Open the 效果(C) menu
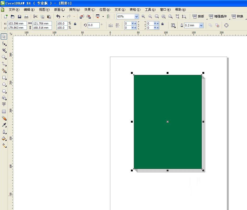This screenshot has height=210, width=247. (x=90, y=10)
